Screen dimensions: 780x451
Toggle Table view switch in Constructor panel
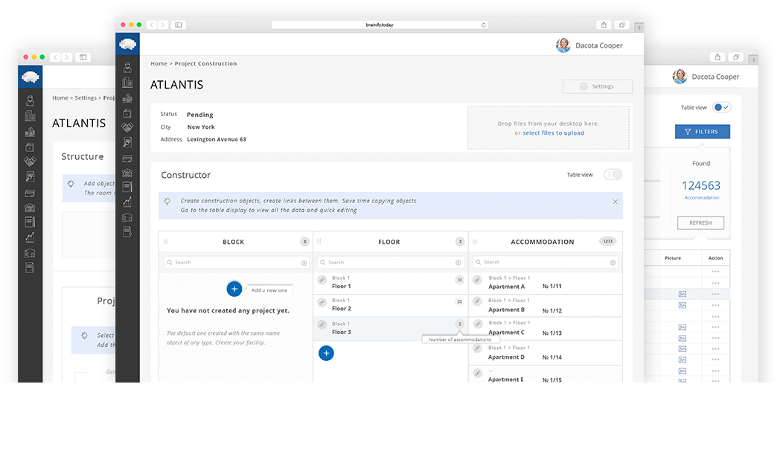tap(613, 175)
